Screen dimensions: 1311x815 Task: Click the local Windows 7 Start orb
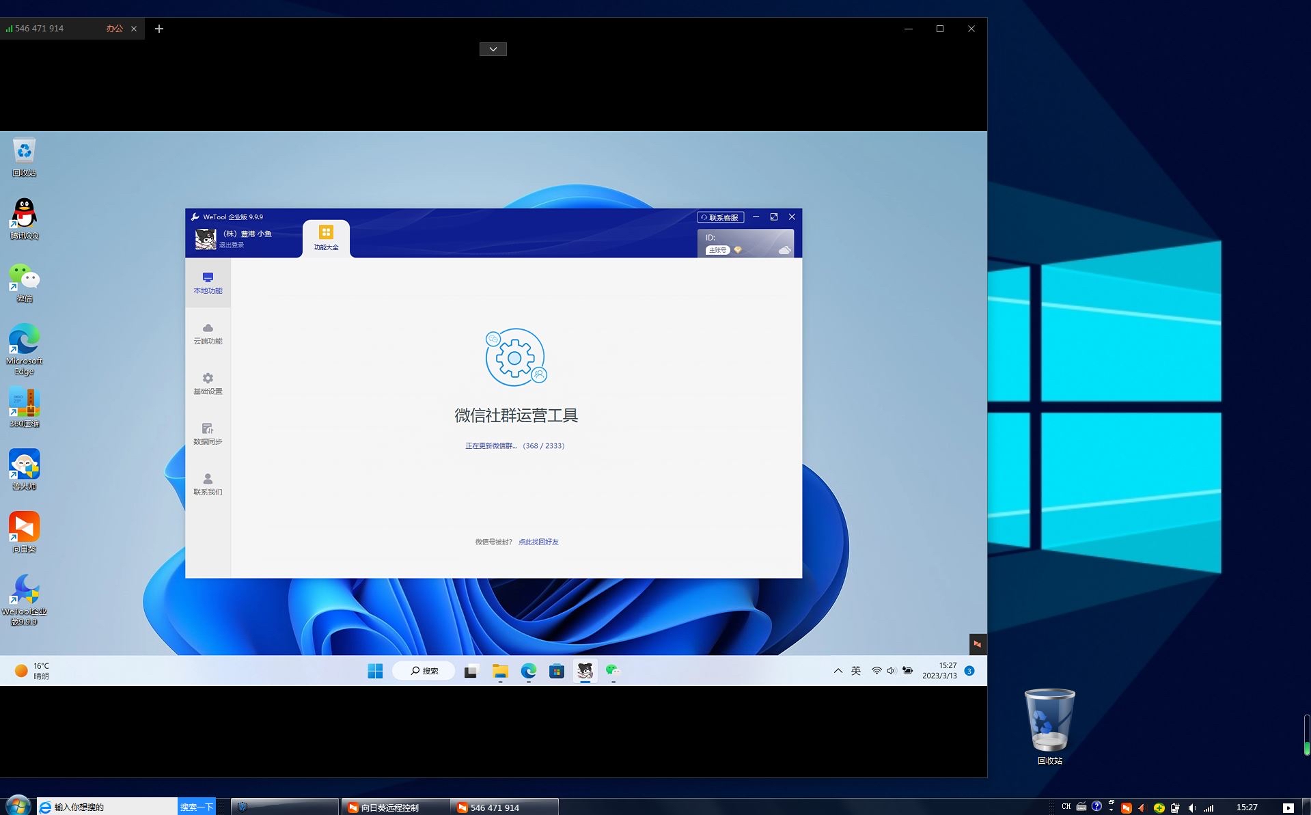(18, 806)
